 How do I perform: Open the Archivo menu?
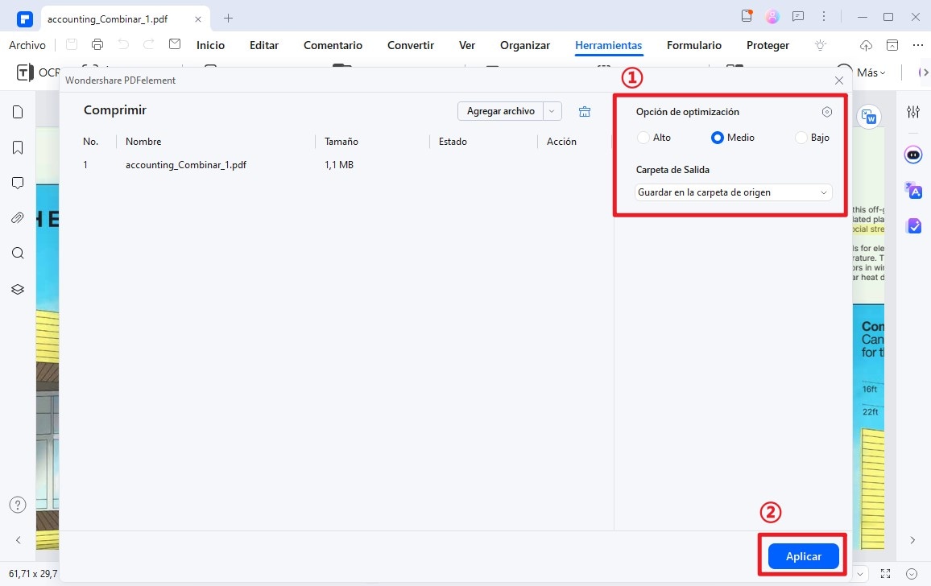click(x=27, y=45)
